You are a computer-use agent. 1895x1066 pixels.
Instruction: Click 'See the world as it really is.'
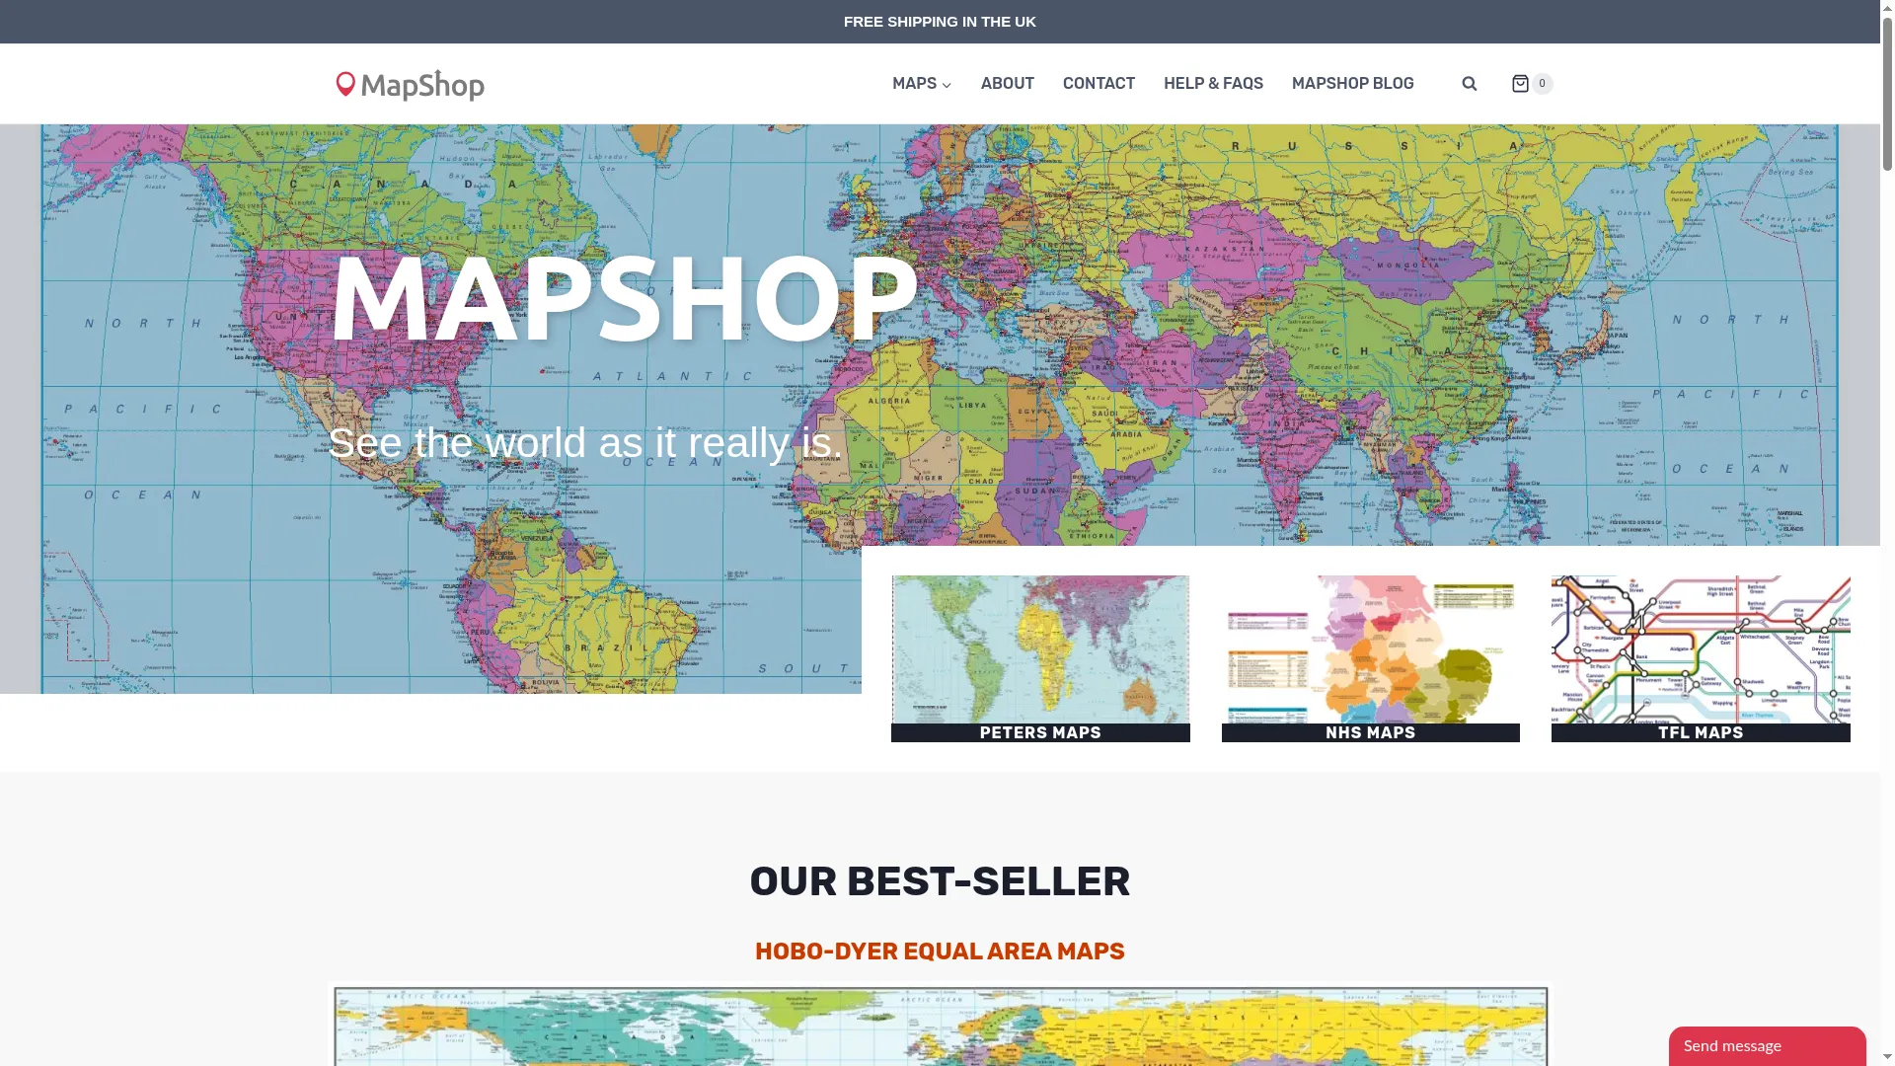[585, 442]
